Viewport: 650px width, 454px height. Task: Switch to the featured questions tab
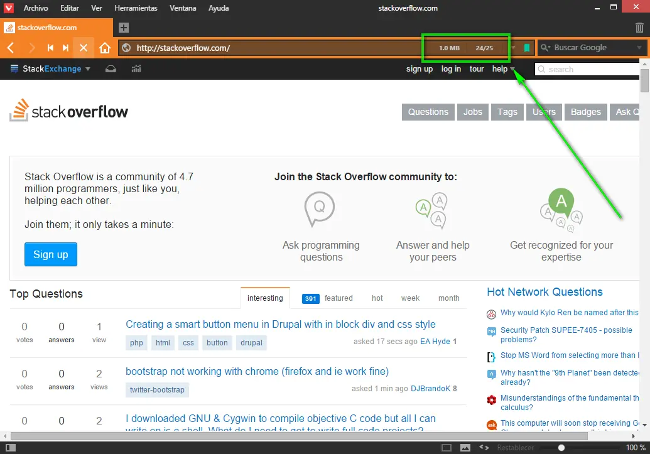coord(327,298)
